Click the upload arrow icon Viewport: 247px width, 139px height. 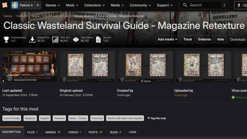(x=239, y=5)
